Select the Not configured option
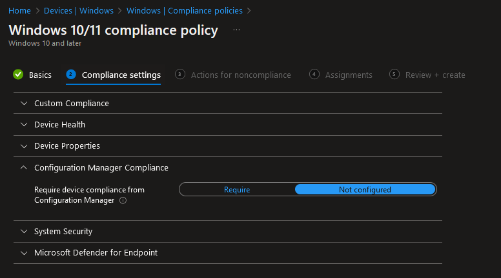 (x=365, y=189)
